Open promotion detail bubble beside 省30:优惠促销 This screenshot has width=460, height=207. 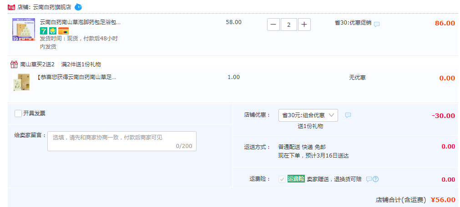point(377,24)
